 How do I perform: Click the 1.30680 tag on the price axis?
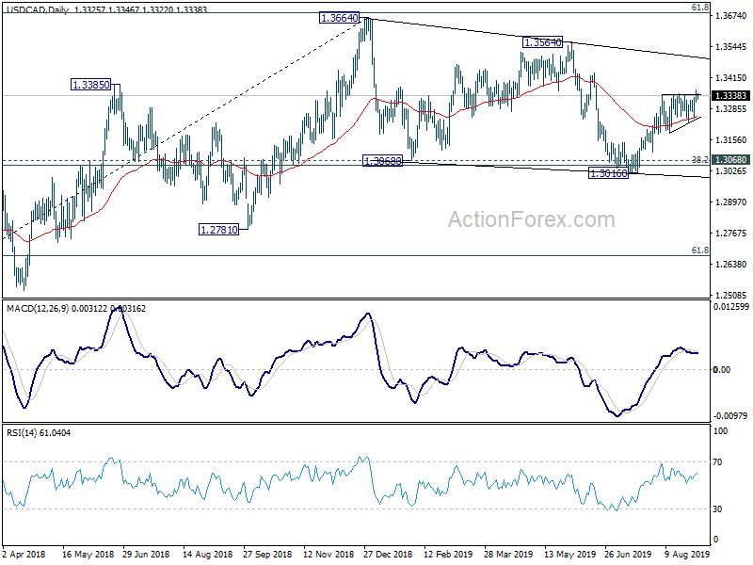tap(730, 160)
